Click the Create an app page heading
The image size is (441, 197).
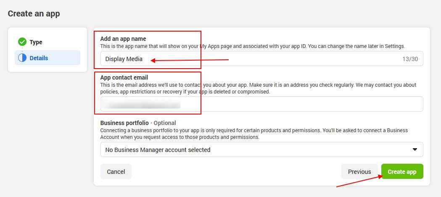point(34,13)
